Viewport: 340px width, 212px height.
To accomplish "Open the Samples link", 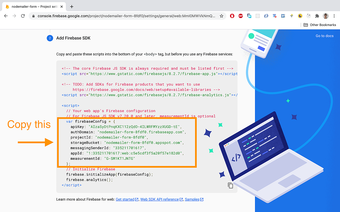I will (x=192, y=199).
